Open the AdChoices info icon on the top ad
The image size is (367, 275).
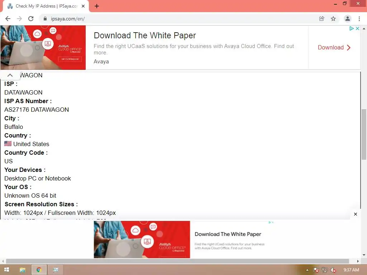click(x=352, y=28)
